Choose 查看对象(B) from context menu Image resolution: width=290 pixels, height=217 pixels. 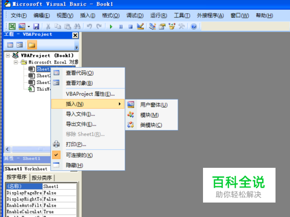click(x=88, y=83)
